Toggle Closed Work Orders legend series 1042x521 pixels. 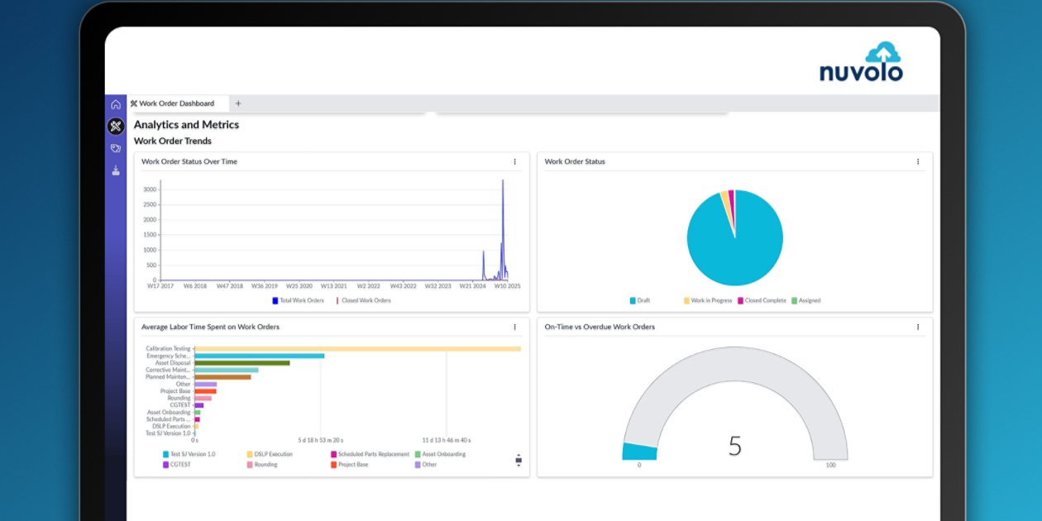[364, 301]
